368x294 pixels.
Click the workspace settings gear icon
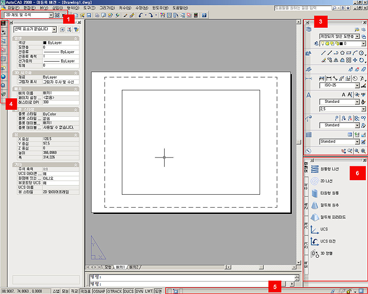coord(57,15)
